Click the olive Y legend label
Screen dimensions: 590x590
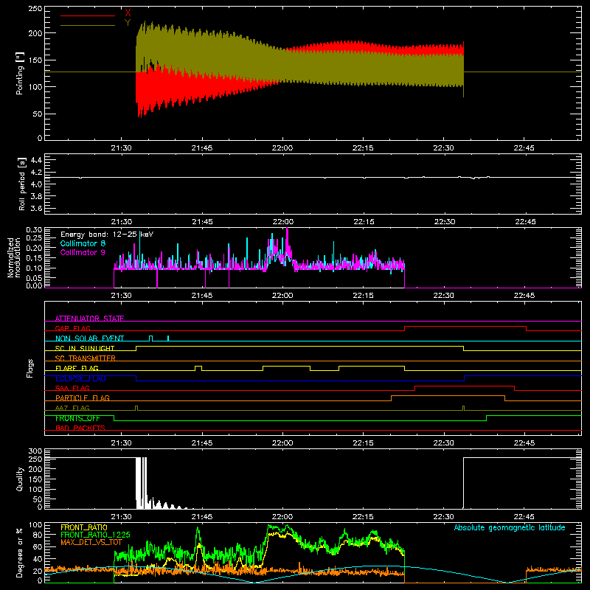point(128,23)
